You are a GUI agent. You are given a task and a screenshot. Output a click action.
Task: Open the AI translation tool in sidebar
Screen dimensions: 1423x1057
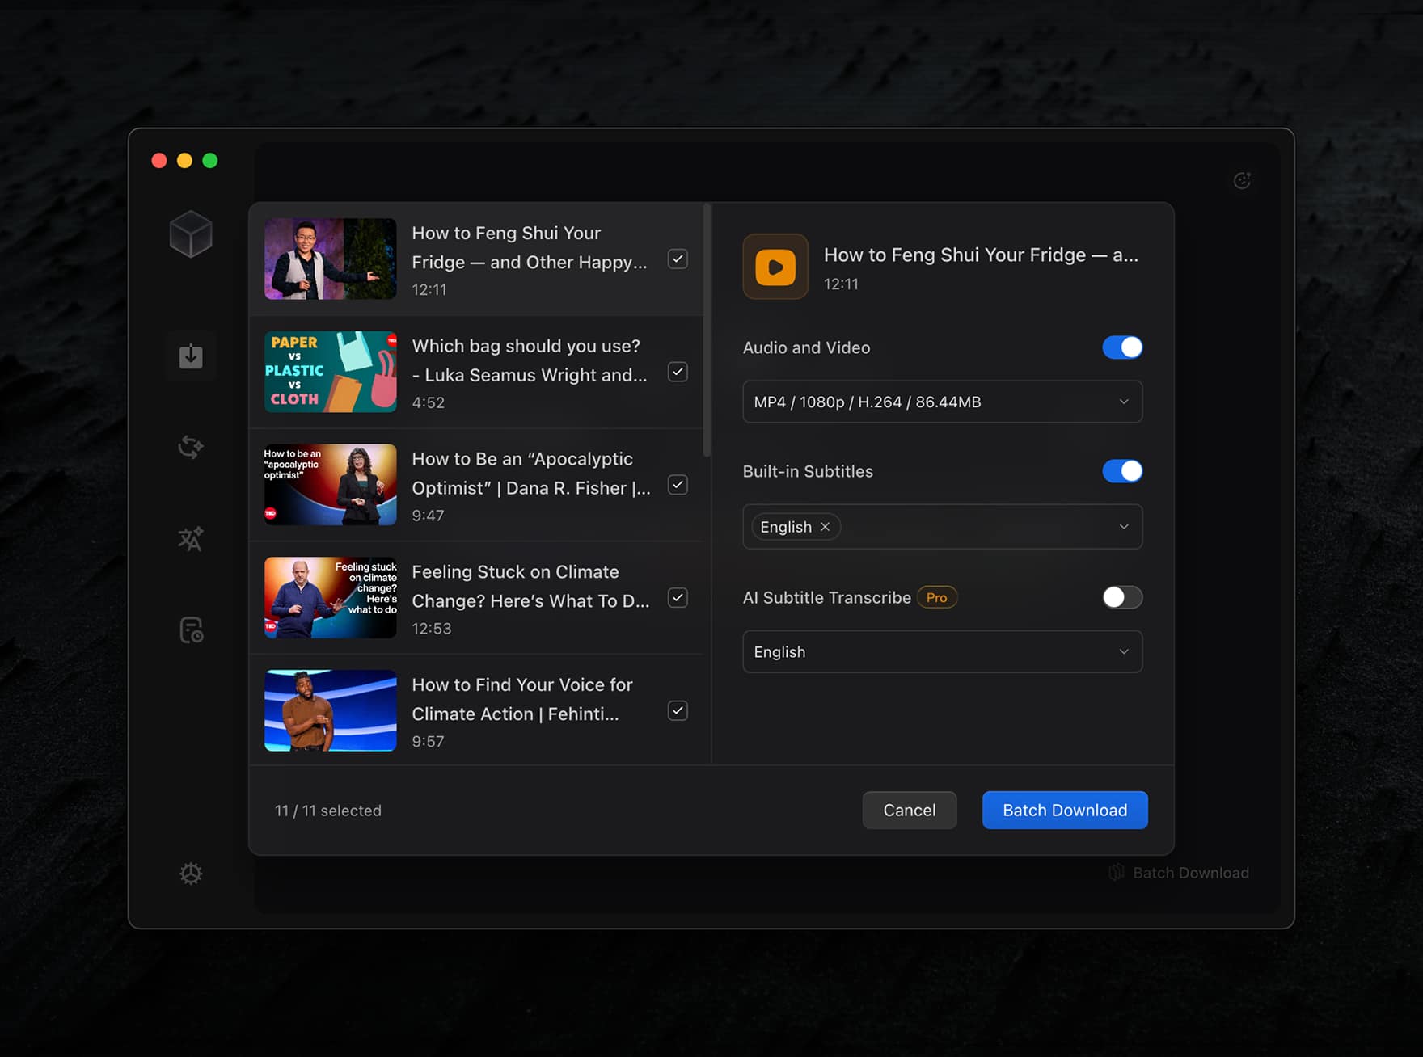[191, 539]
